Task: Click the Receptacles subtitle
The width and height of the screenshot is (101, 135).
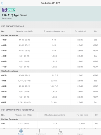Action: point(7,18)
